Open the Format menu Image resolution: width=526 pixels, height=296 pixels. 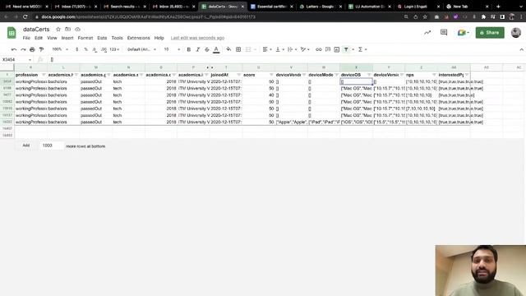85,38
